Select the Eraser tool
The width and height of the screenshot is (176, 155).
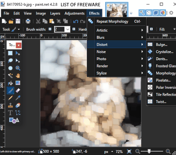coord(18,90)
